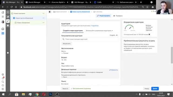Select Новое объявление in campaign tree
Image resolution: width=173 pixels, height=97 pixels.
point(24,23)
